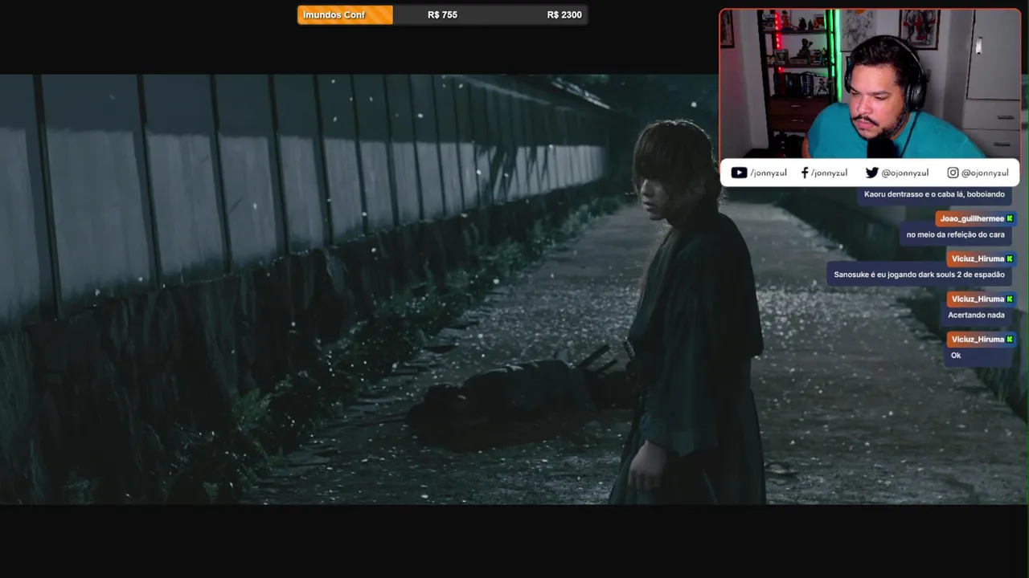
Task: Click the Instagram logo icon
Action: (x=953, y=173)
